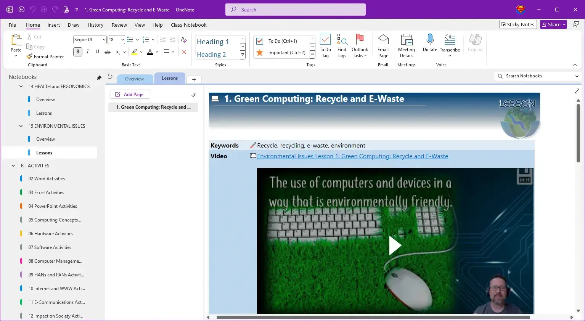This screenshot has height=321, width=585.
Task: Toggle bold formatting
Action: 78,52
